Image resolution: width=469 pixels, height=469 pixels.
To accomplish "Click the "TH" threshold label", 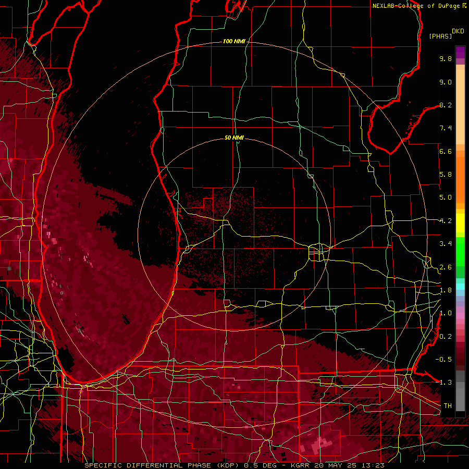I will 448,406.
